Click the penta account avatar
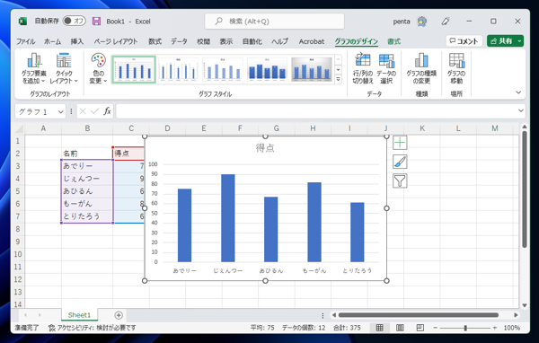Image resolution: width=539 pixels, height=343 pixels. point(422,22)
